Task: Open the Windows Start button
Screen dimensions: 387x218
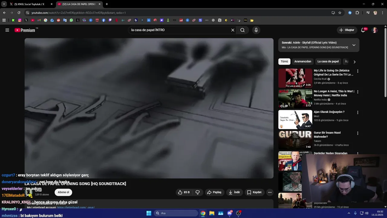Action: tap(149, 213)
